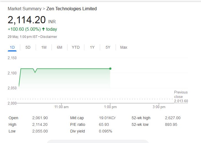The image size is (201, 143).
Task: Click the P/E ratio value 65.93
Action: click(104, 124)
